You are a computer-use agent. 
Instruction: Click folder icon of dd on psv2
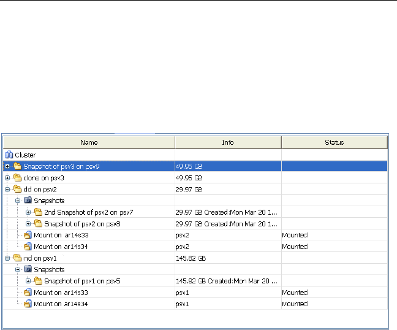click(x=17, y=189)
